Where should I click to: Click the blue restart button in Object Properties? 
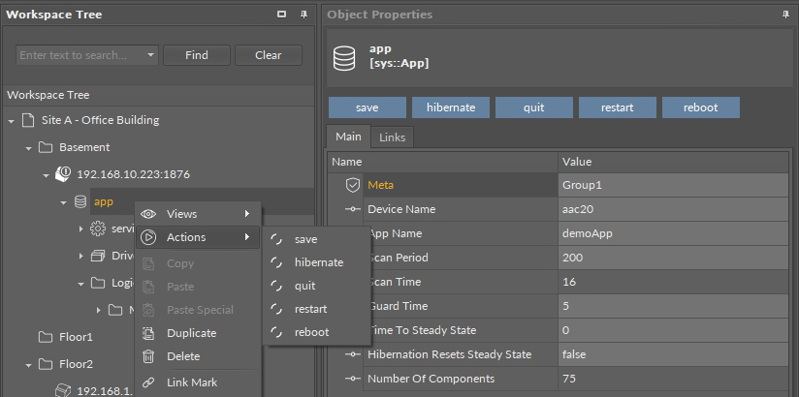[617, 107]
